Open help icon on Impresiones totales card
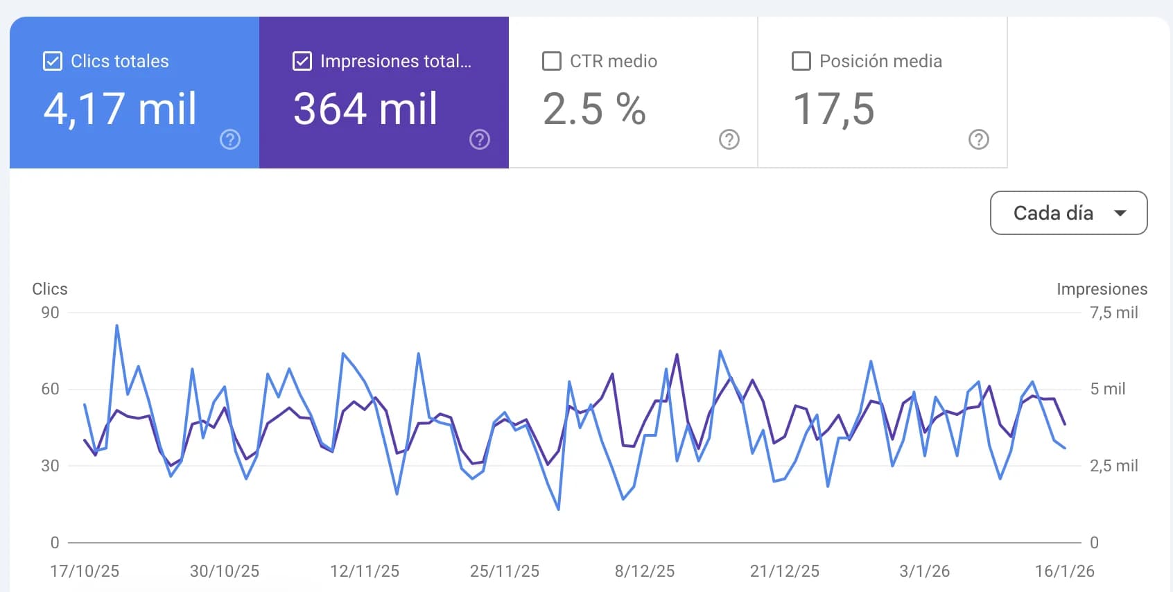The height and width of the screenshot is (592, 1173). 480,139
